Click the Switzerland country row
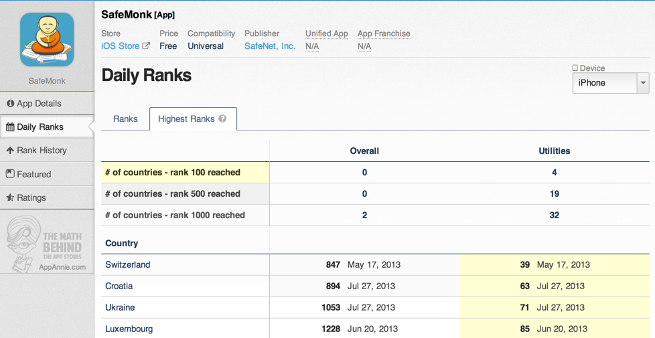 pyautogui.click(x=128, y=265)
